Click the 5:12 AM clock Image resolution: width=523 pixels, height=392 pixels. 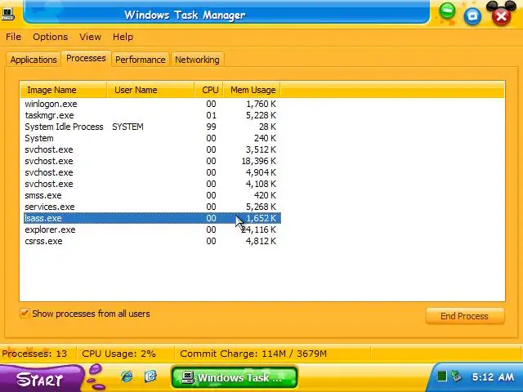(x=493, y=377)
